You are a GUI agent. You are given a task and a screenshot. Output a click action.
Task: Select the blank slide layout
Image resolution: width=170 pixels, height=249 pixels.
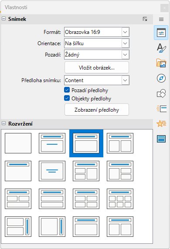pos(18,143)
